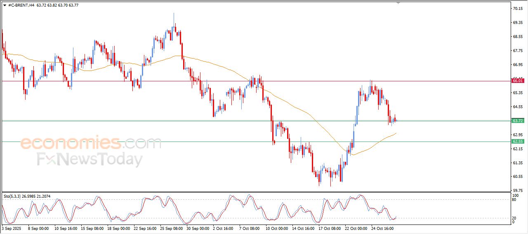
Task: Click the 10 Oct 00:00 time label
Action: point(277,228)
